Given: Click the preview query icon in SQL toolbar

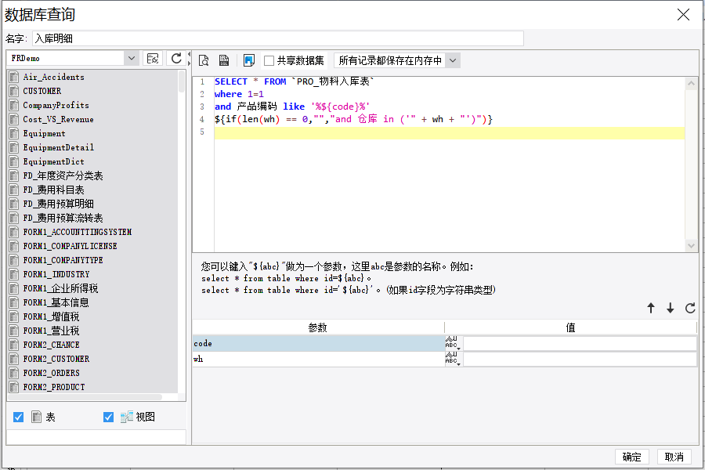Looking at the screenshot, I should coord(204,60).
